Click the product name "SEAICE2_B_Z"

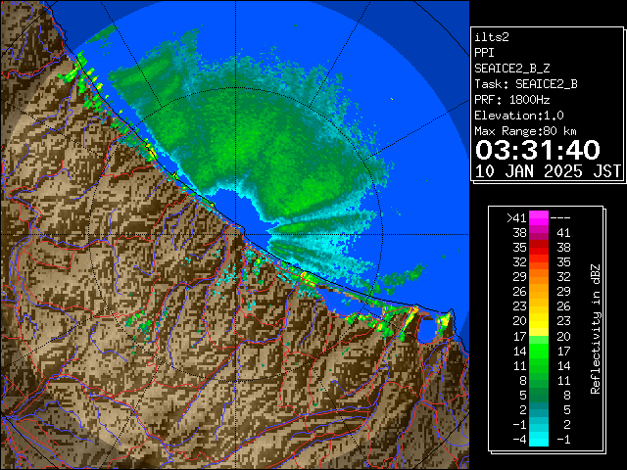[x=511, y=69]
